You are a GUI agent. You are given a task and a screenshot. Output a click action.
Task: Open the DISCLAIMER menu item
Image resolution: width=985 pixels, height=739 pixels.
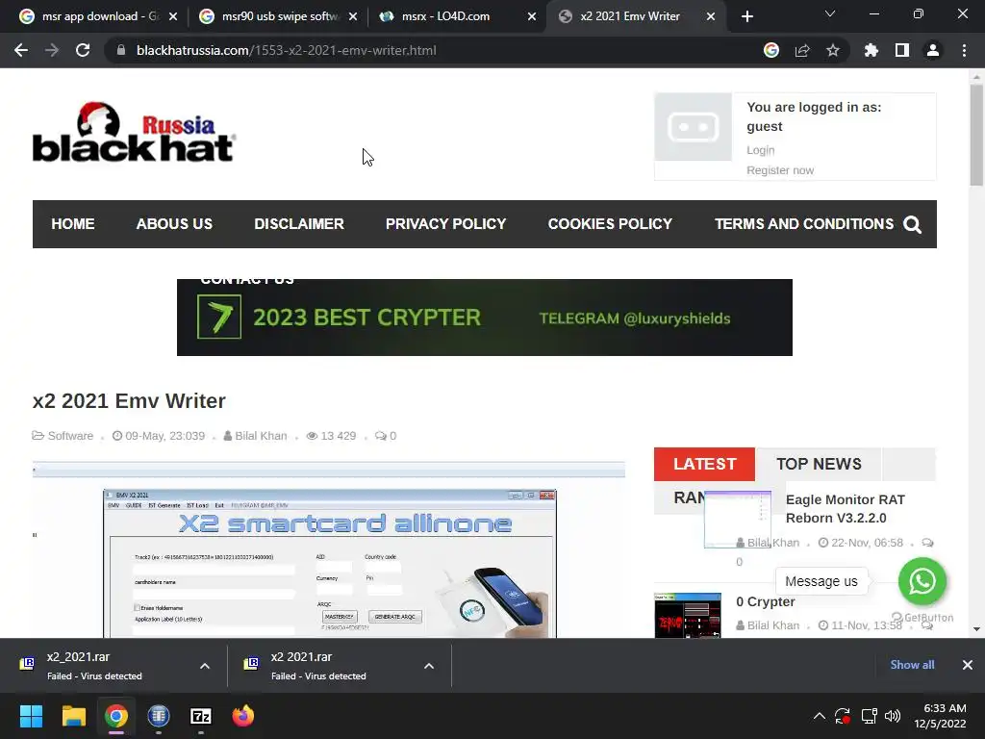tap(299, 224)
